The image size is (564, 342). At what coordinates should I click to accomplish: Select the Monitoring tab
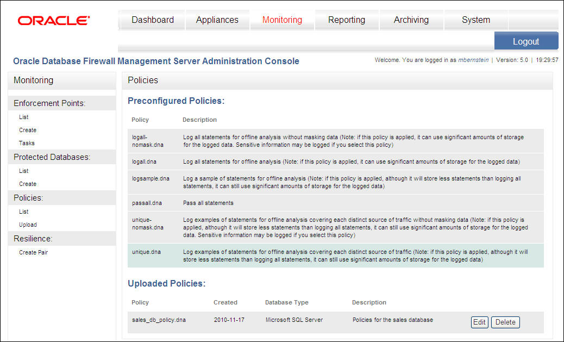tap(282, 20)
